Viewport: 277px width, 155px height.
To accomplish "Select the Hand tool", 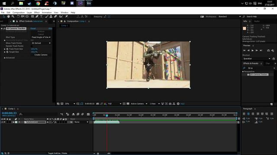I will [x=8, y=16].
